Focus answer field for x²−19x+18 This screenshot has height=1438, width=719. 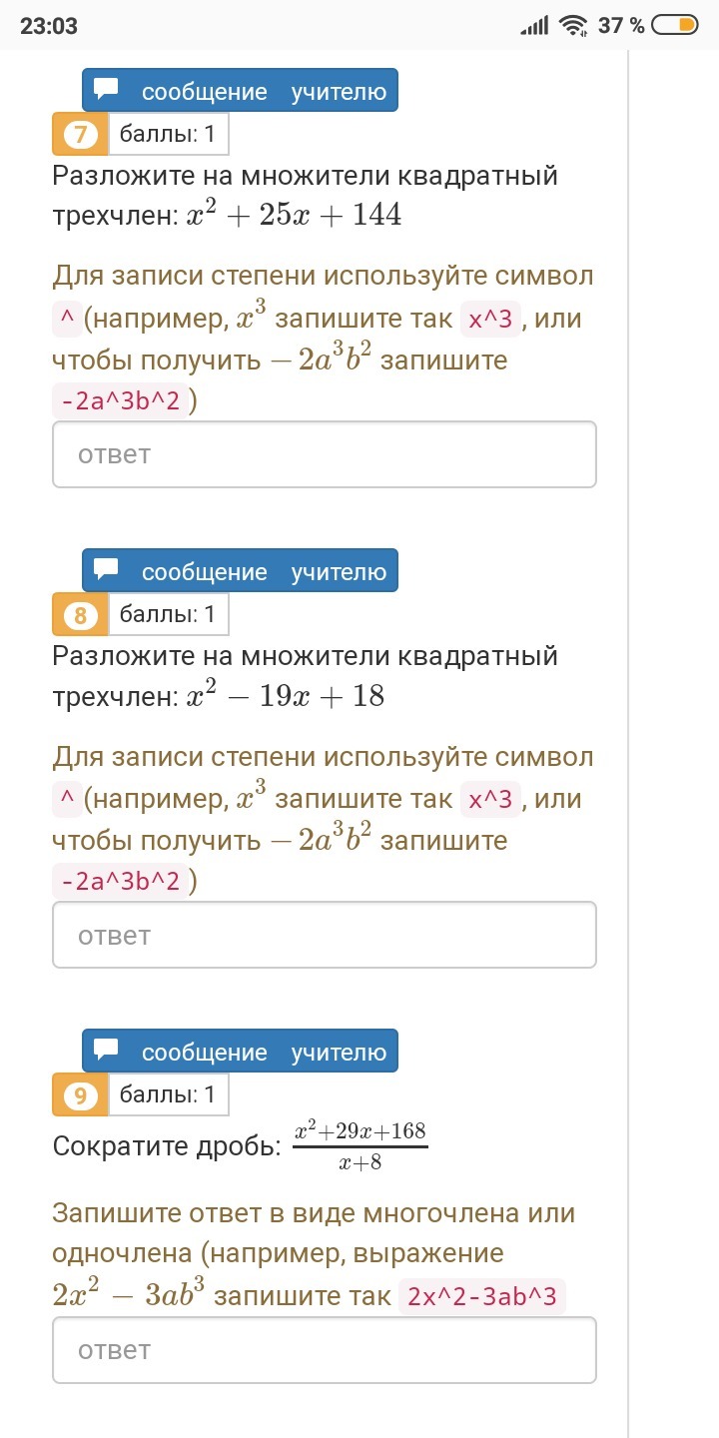pyautogui.click(x=325, y=935)
